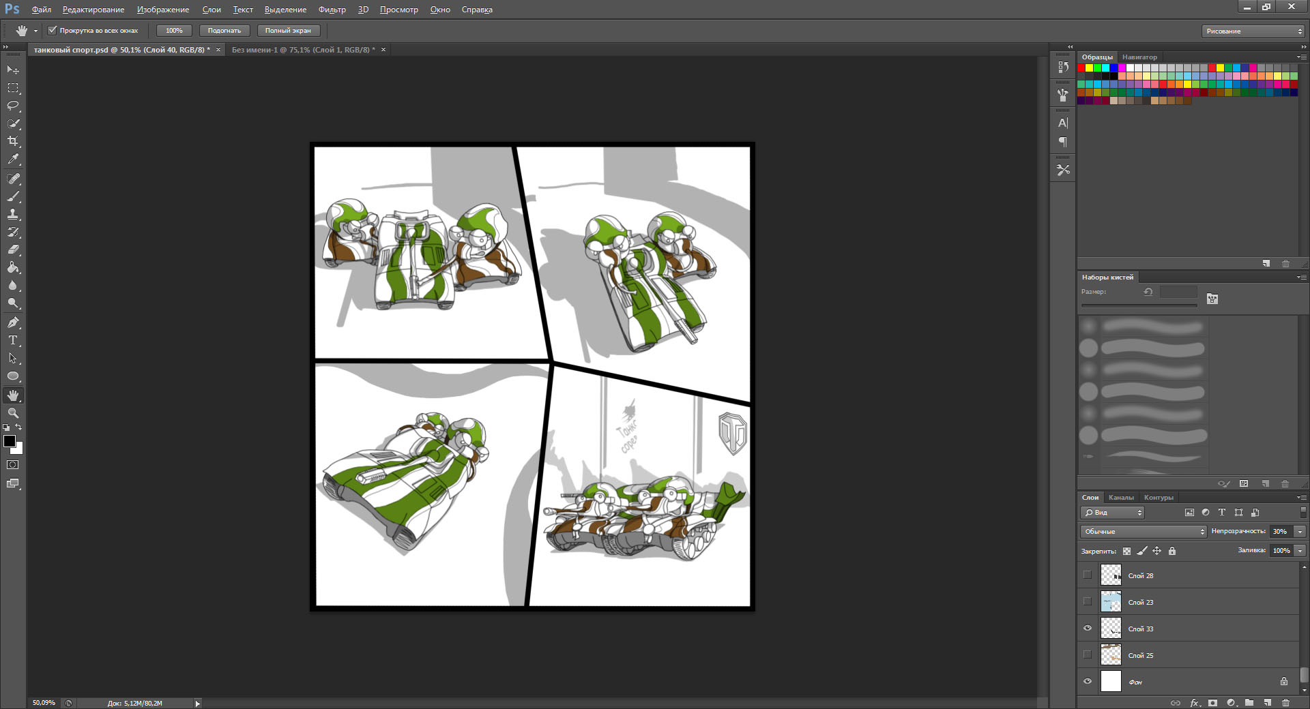Open the Character panel icon
Screen dimensions: 1310x709
[x=1063, y=123]
